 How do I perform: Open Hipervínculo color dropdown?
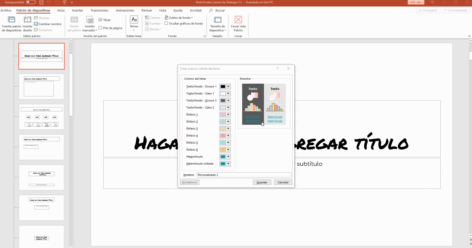(225, 157)
